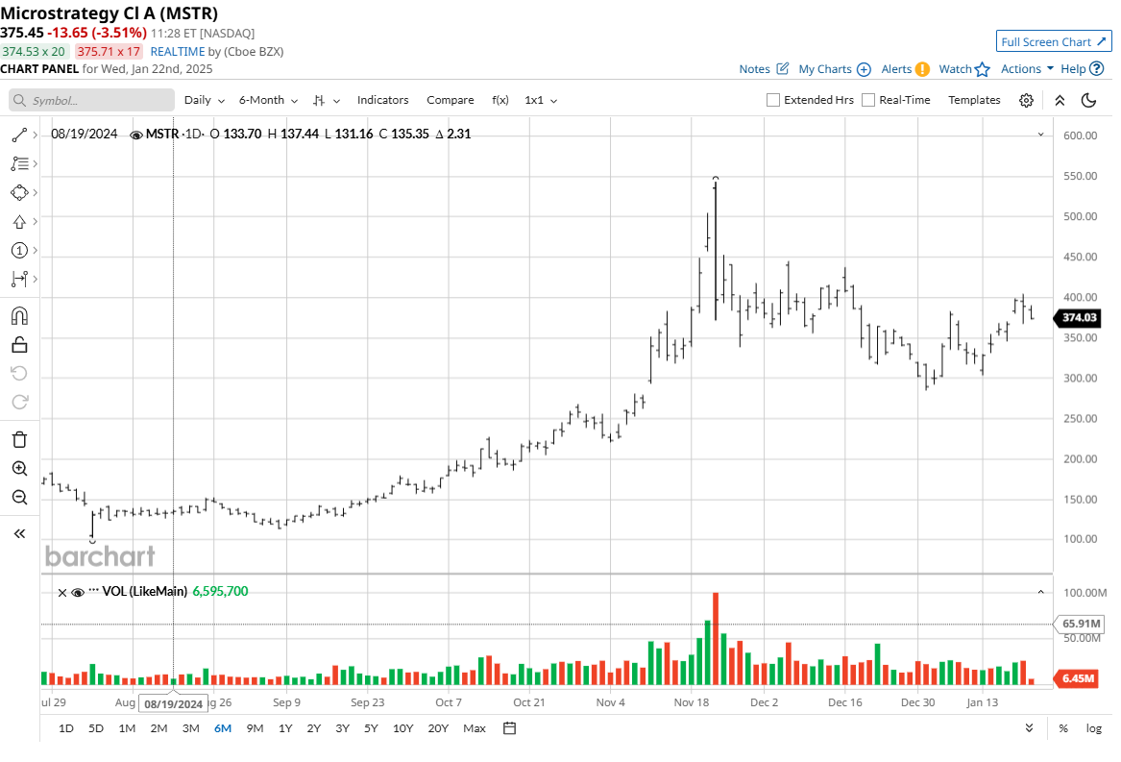Enable the Real-Time checkbox
The image size is (1121, 762).
(868, 100)
